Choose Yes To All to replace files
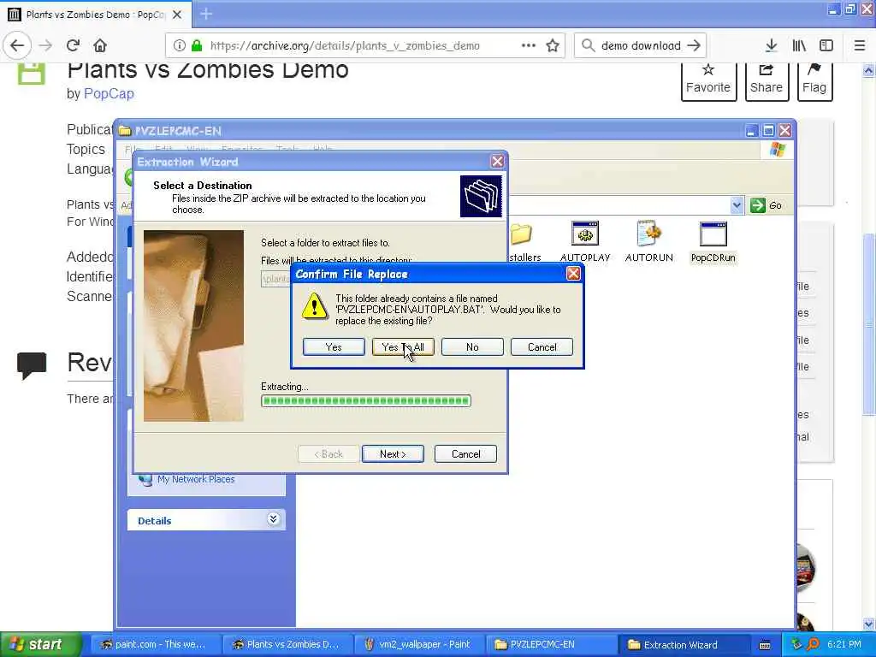Screen dimensions: 876x657 (x=403, y=347)
